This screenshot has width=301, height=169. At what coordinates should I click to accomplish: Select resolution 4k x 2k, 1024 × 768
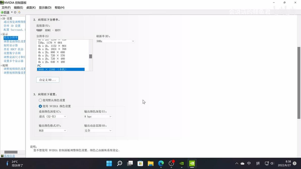(x=52, y=49)
